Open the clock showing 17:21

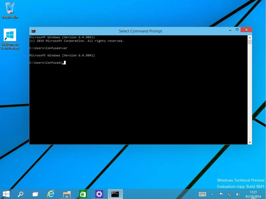coord(253,194)
